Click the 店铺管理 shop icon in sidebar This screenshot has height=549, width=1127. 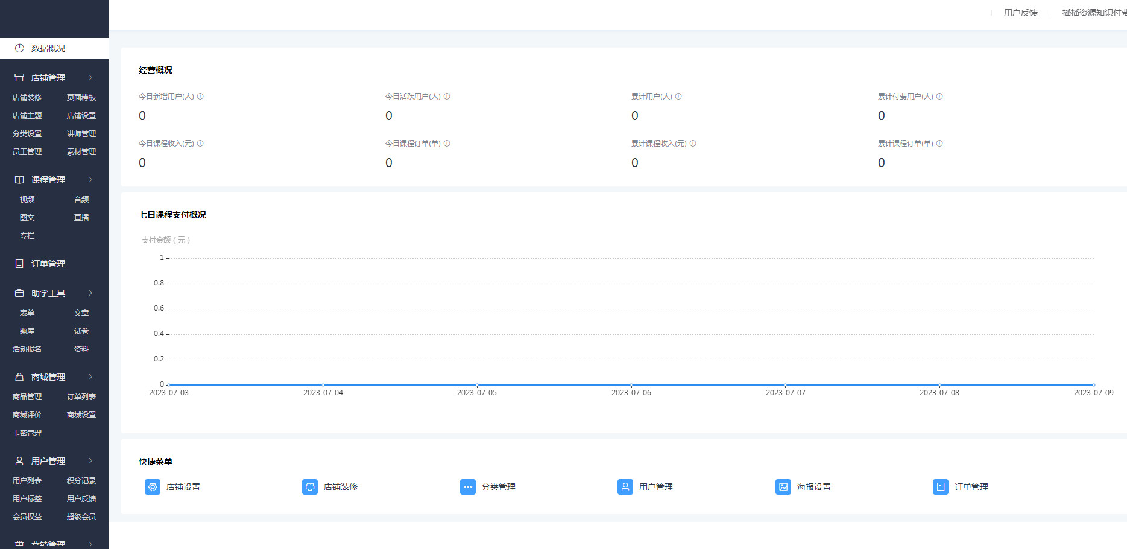point(19,78)
